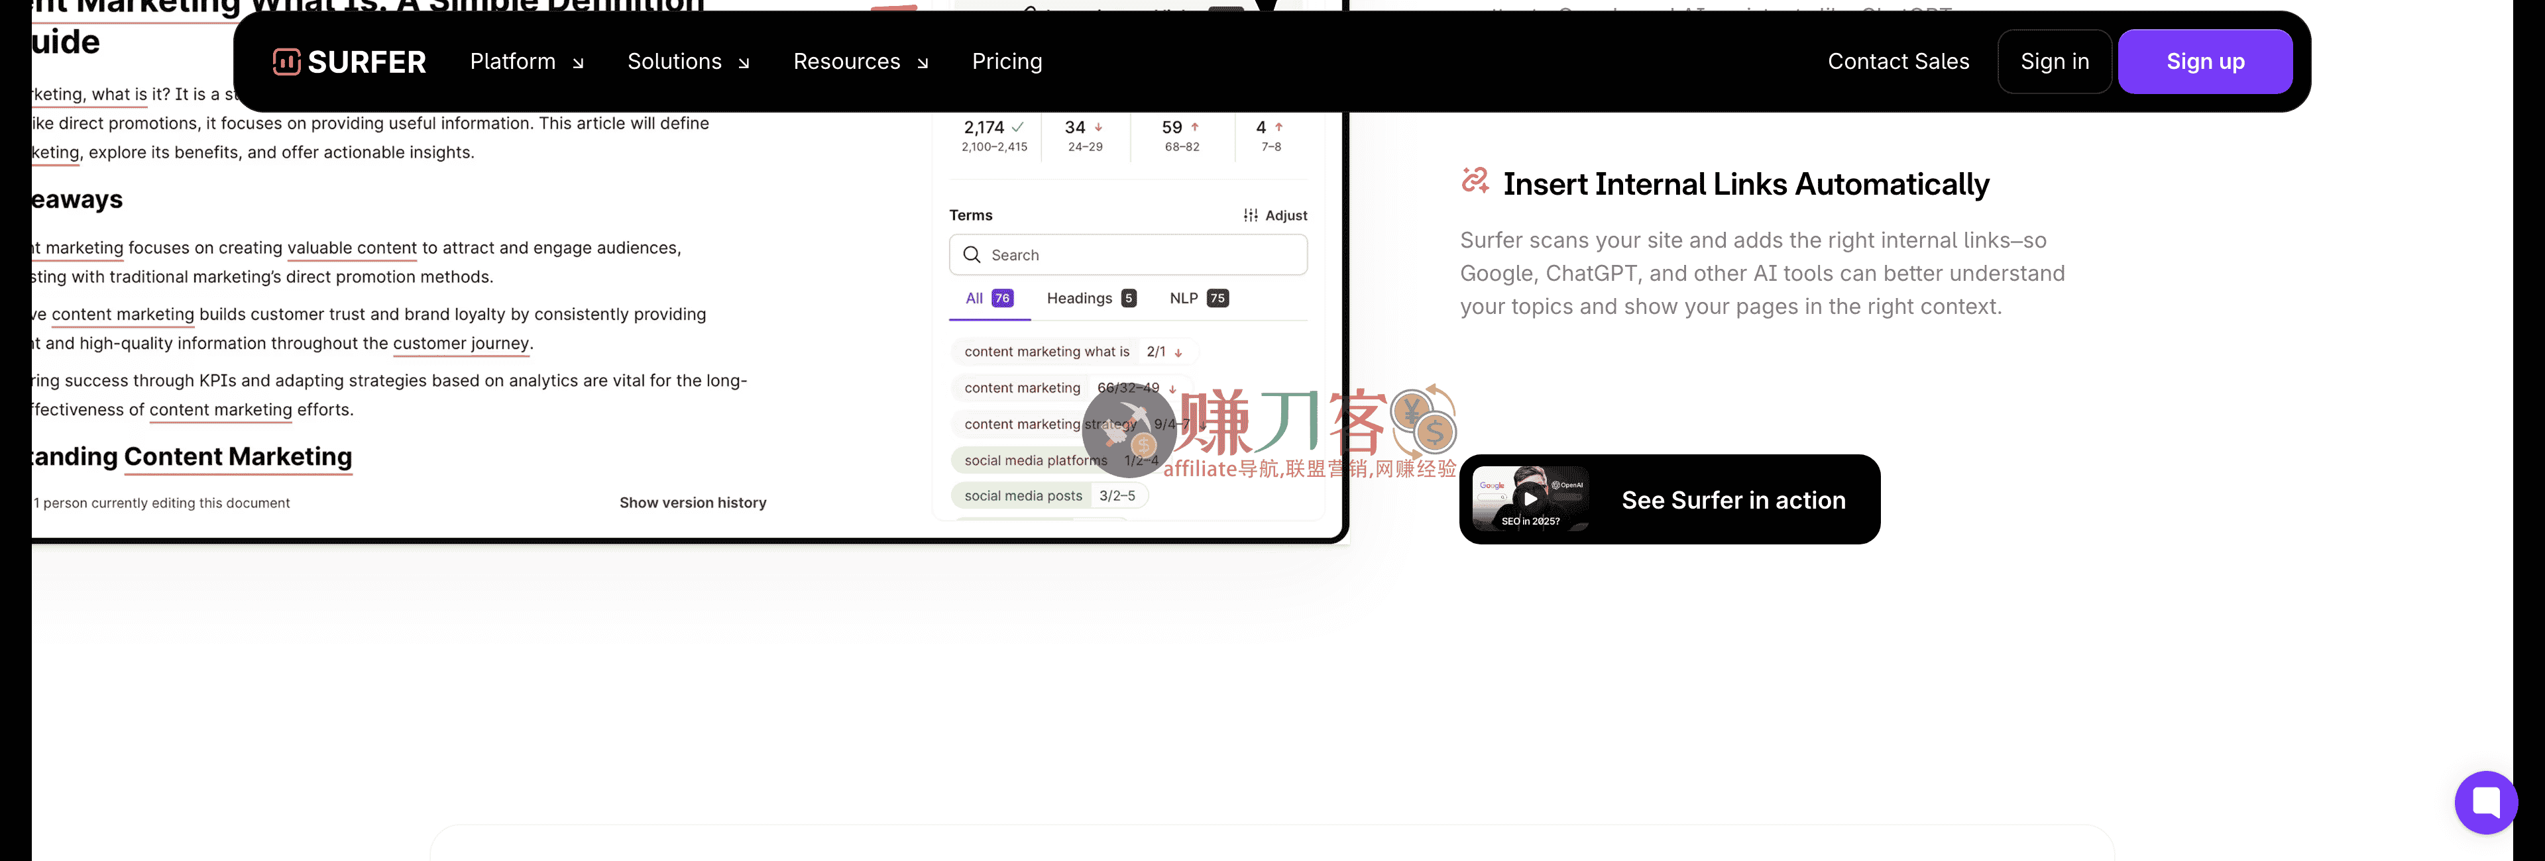This screenshot has width=2545, height=861.
Task: Open the chat widget bubble
Action: pyautogui.click(x=2486, y=802)
